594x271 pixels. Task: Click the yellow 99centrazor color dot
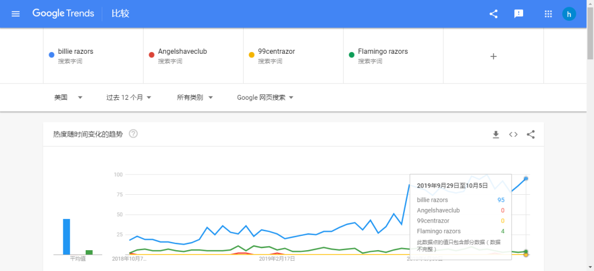[x=251, y=55]
